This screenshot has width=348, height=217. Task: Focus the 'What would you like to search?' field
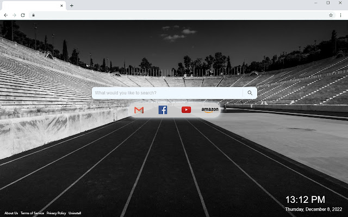point(167,93)
